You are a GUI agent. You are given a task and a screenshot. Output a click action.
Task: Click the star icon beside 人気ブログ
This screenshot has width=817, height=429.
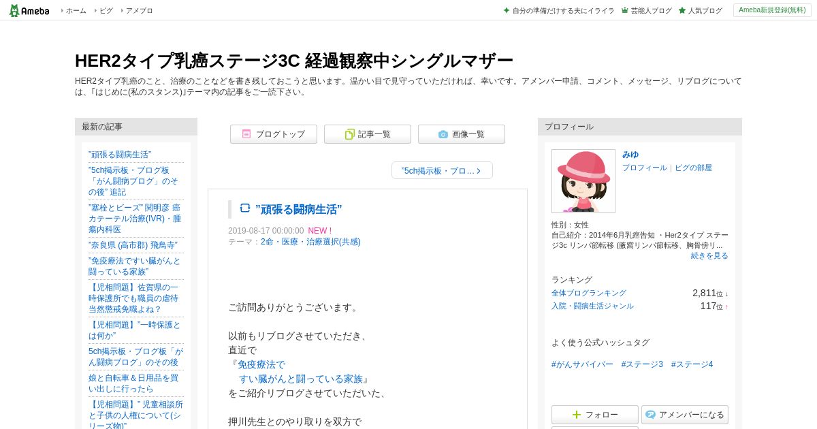point(682,11)
